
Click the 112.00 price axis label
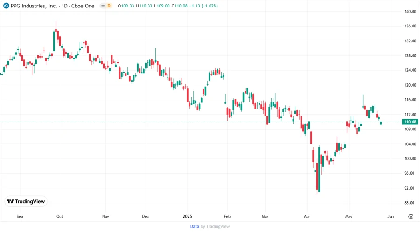[410, 115]
